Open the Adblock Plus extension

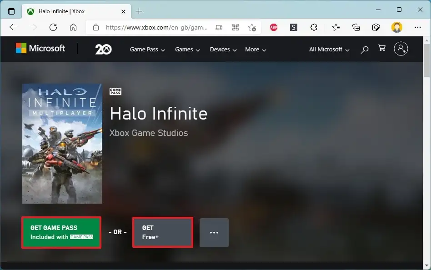274,27
